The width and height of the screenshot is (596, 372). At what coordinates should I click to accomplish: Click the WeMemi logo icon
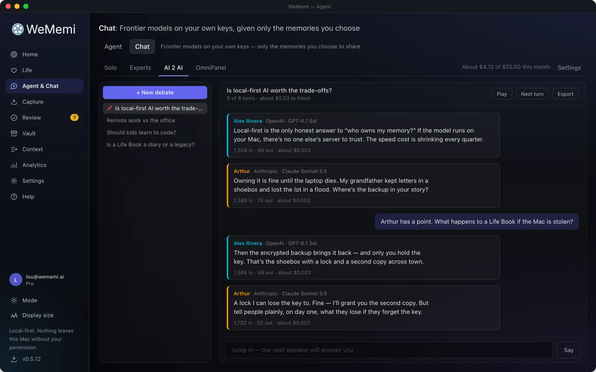pyautogui.click(x=18, y=29)
